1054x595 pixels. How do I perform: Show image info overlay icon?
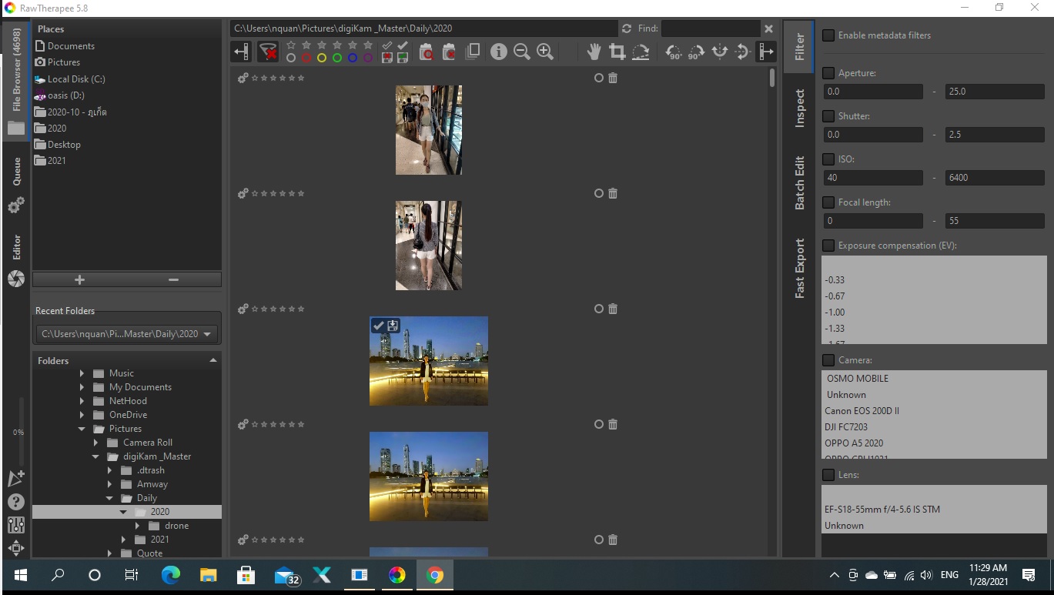click(x=498, y=52)
